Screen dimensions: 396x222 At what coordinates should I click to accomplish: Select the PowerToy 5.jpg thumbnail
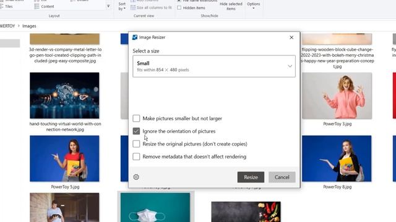[64, 158]
